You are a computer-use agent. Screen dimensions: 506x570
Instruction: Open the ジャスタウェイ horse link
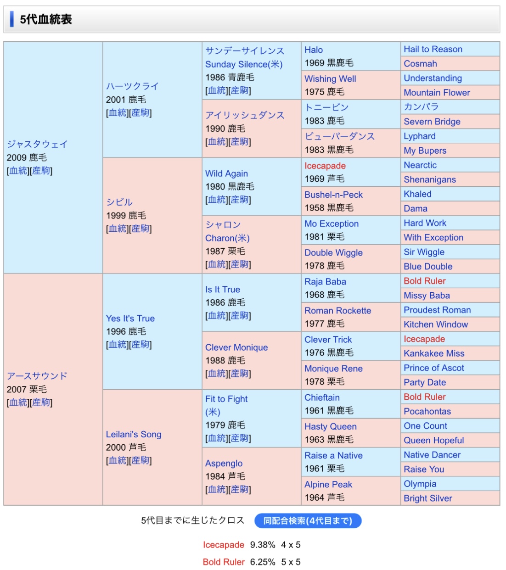37,144
